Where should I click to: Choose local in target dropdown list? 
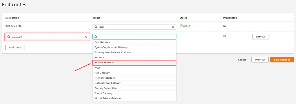134,67
